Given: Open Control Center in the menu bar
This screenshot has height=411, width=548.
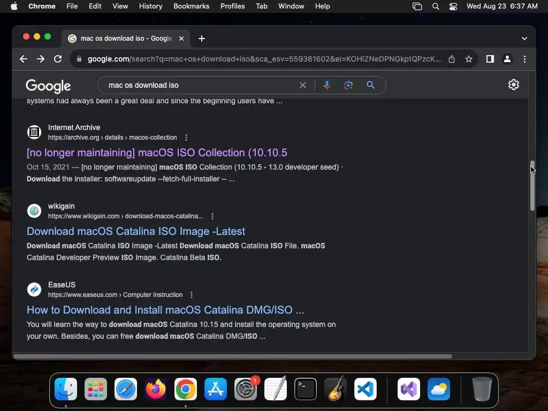Looking at the screenshot, I should [x=453, y=6].
